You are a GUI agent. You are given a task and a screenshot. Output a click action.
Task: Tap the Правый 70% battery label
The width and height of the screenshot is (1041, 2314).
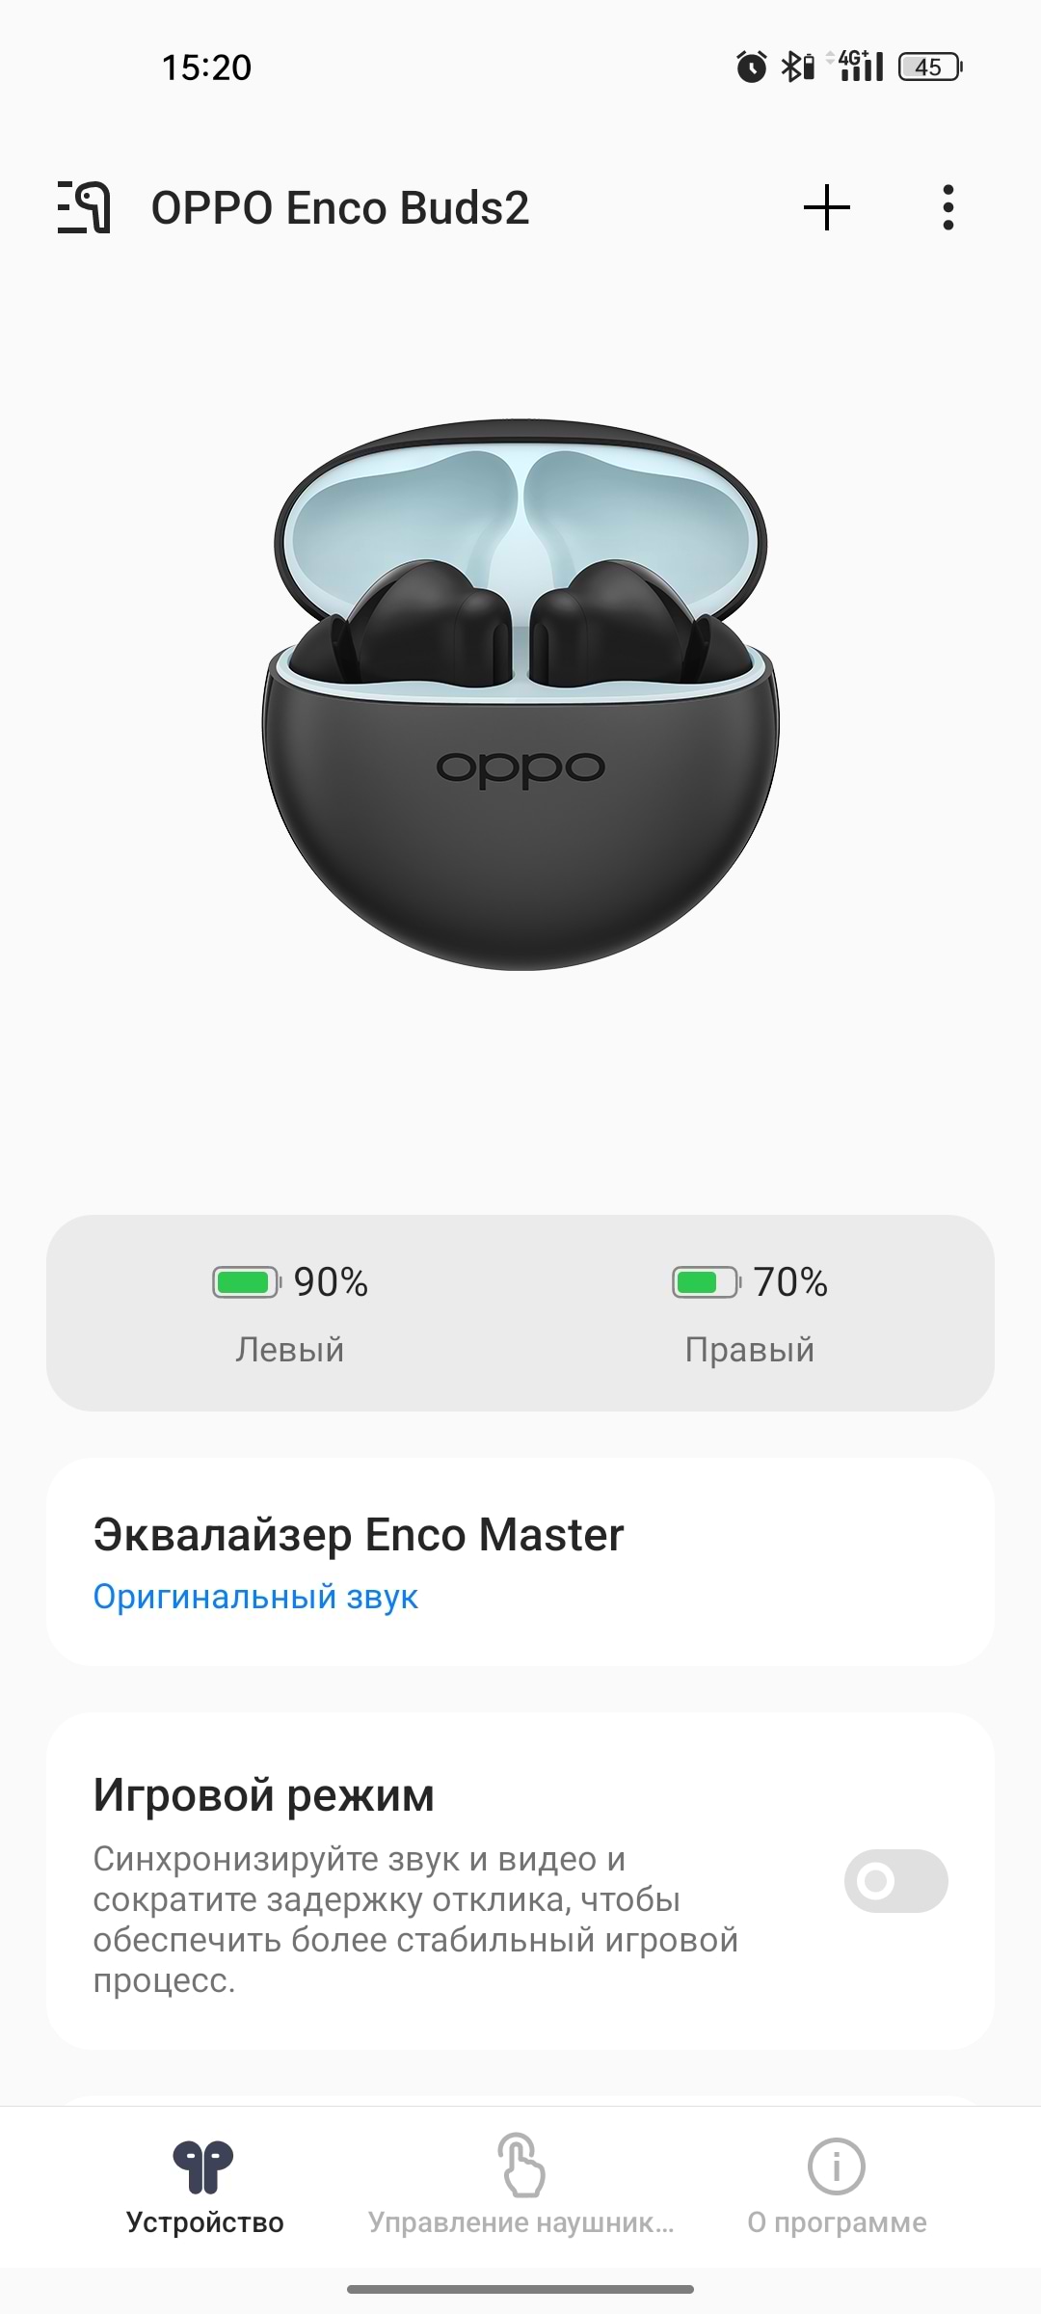[x=750, y=1313]
